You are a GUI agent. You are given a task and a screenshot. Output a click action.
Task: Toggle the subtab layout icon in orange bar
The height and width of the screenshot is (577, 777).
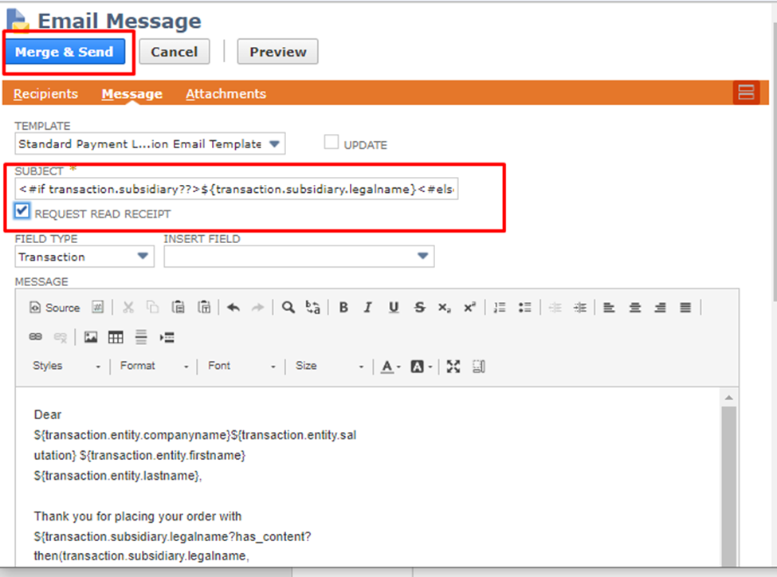pyautogui.click(x=746, y=92)
